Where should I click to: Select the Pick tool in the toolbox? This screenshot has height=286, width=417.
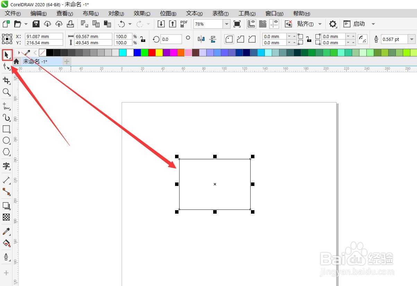[7, 55]
